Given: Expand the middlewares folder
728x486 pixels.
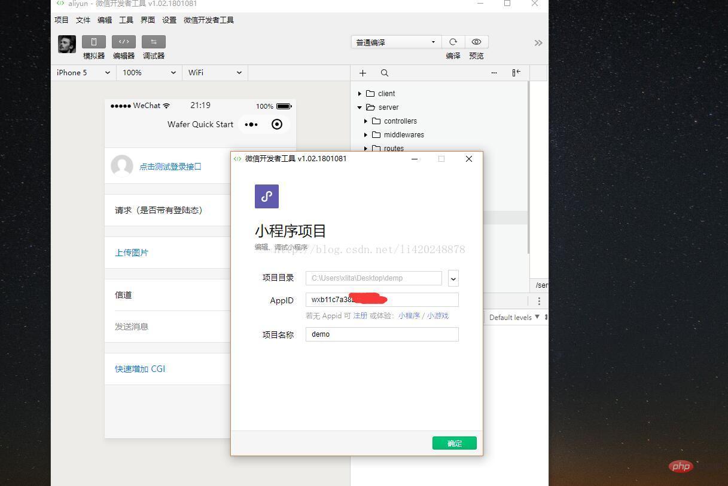Looking at the screenshot, I should [x=365, y=135].
